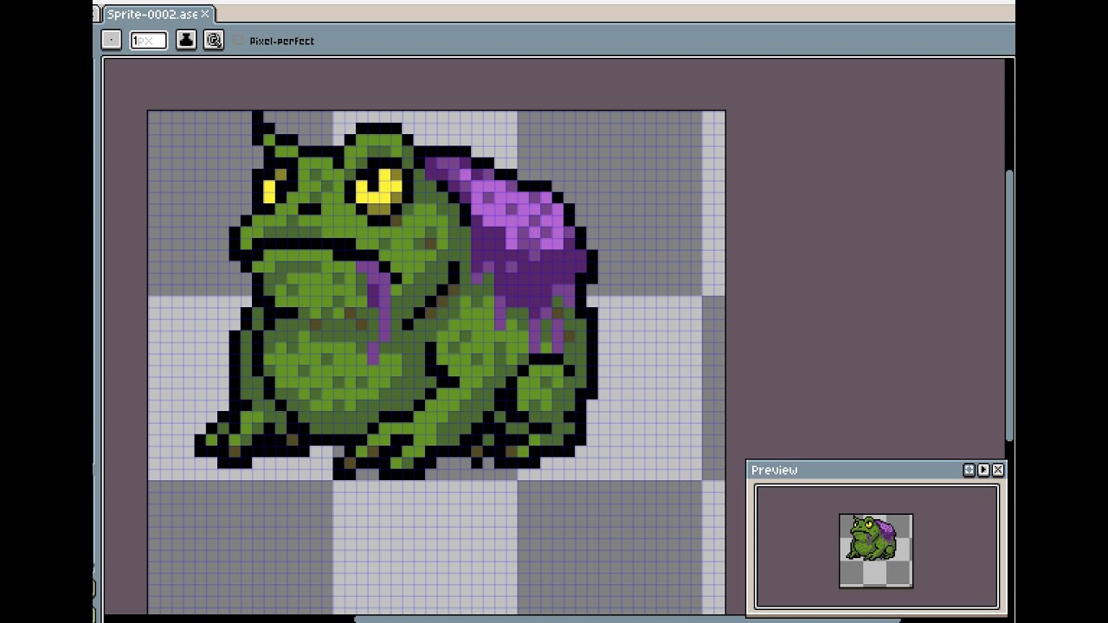Center the Preview window view icon
1108x623 pixels.
969,470
